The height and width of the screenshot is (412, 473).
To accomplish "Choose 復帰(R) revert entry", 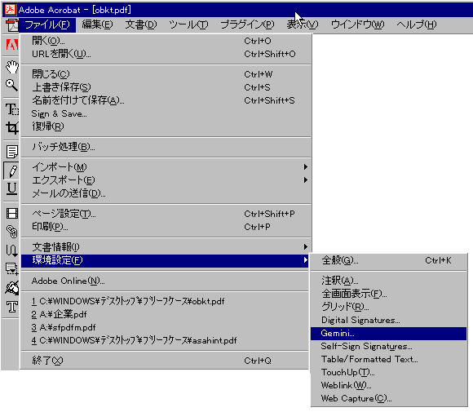I will [166, 126].
